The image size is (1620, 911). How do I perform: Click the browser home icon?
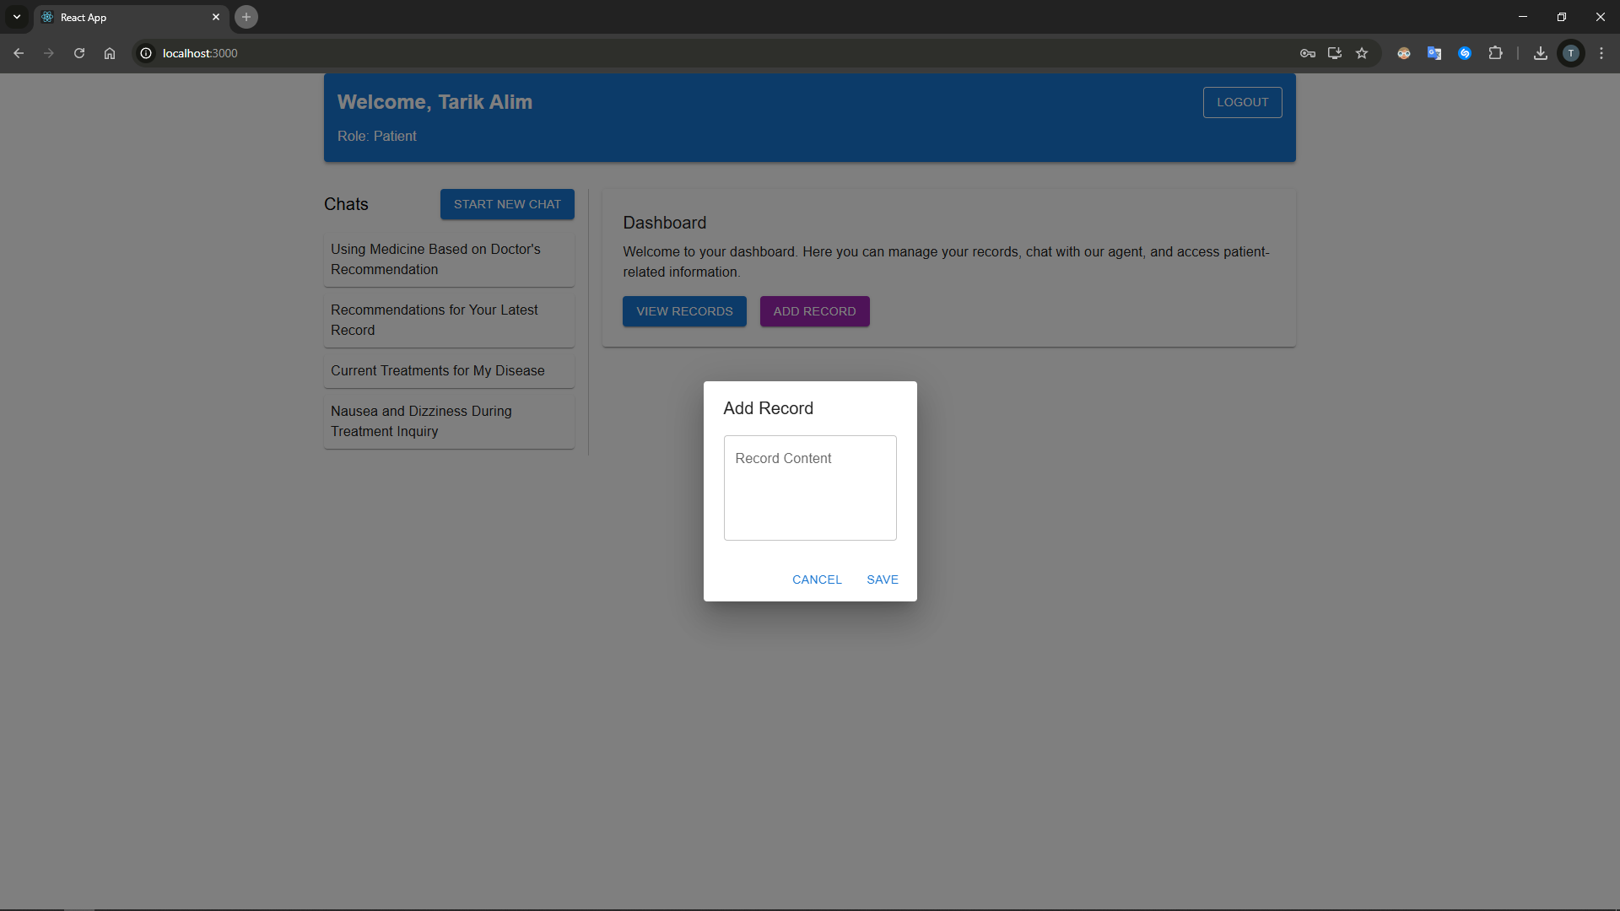point(110,53)
